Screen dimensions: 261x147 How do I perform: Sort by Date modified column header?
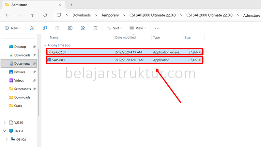[x=125, y=38]
